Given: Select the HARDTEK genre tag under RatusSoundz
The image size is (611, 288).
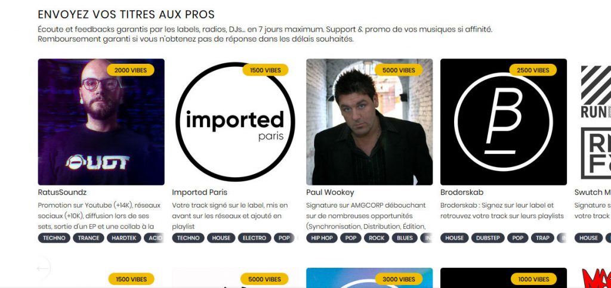Looking at the screenshot, I should click(124, 238).
